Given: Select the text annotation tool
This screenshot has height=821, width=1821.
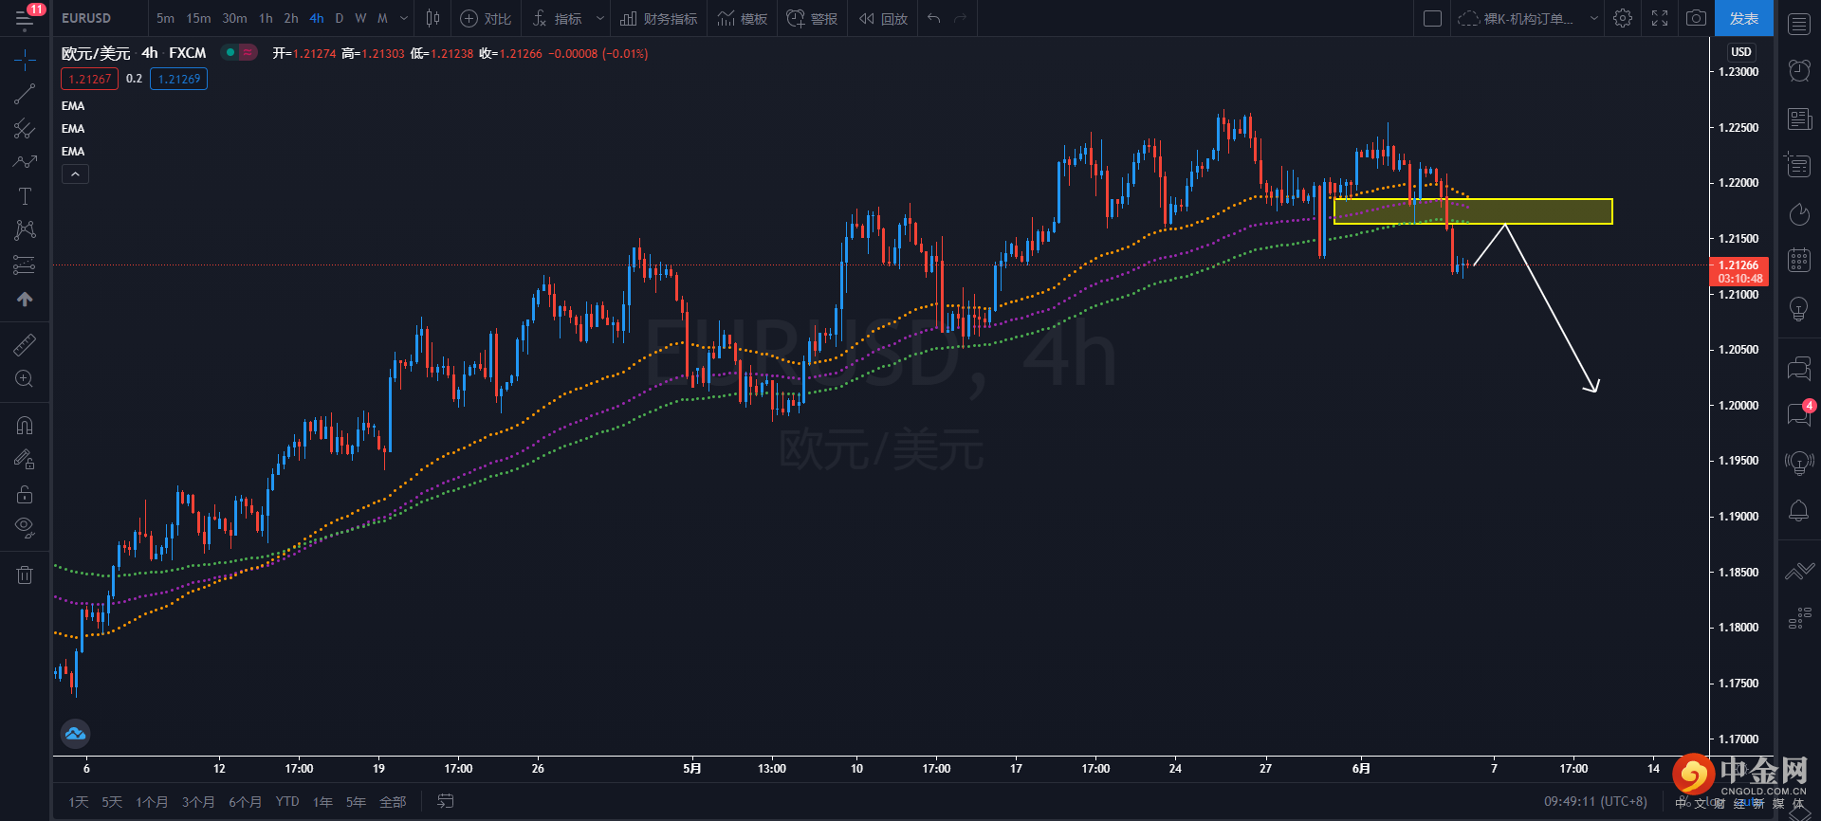Looking at the screenshot, I should tap(25, 196).
